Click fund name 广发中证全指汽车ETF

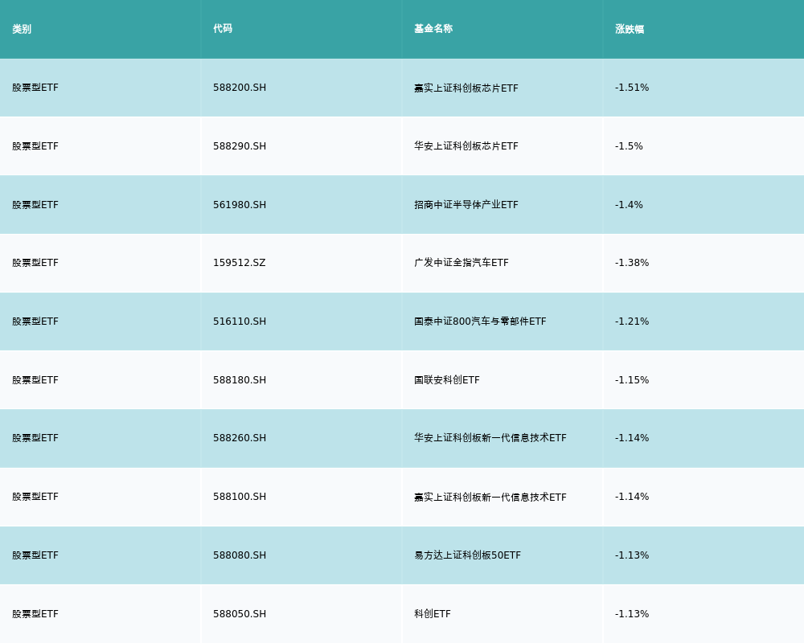pos(461,263)
